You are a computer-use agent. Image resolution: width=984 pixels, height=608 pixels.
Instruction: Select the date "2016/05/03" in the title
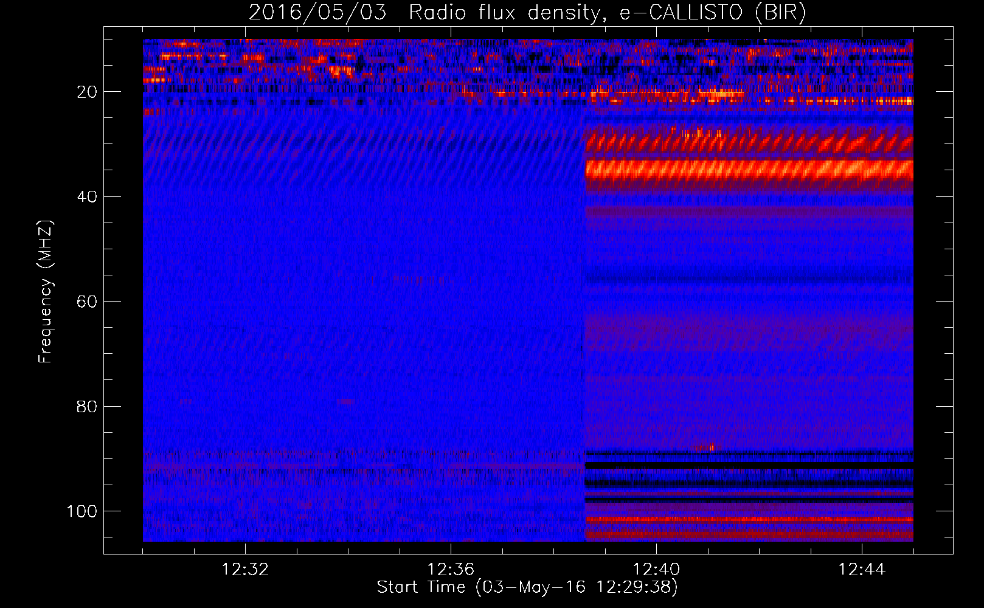coord(317,13)
